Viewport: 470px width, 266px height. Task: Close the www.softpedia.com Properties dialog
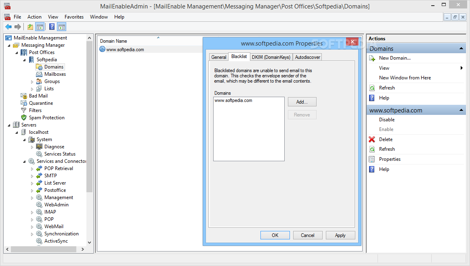tap(352, 42)
